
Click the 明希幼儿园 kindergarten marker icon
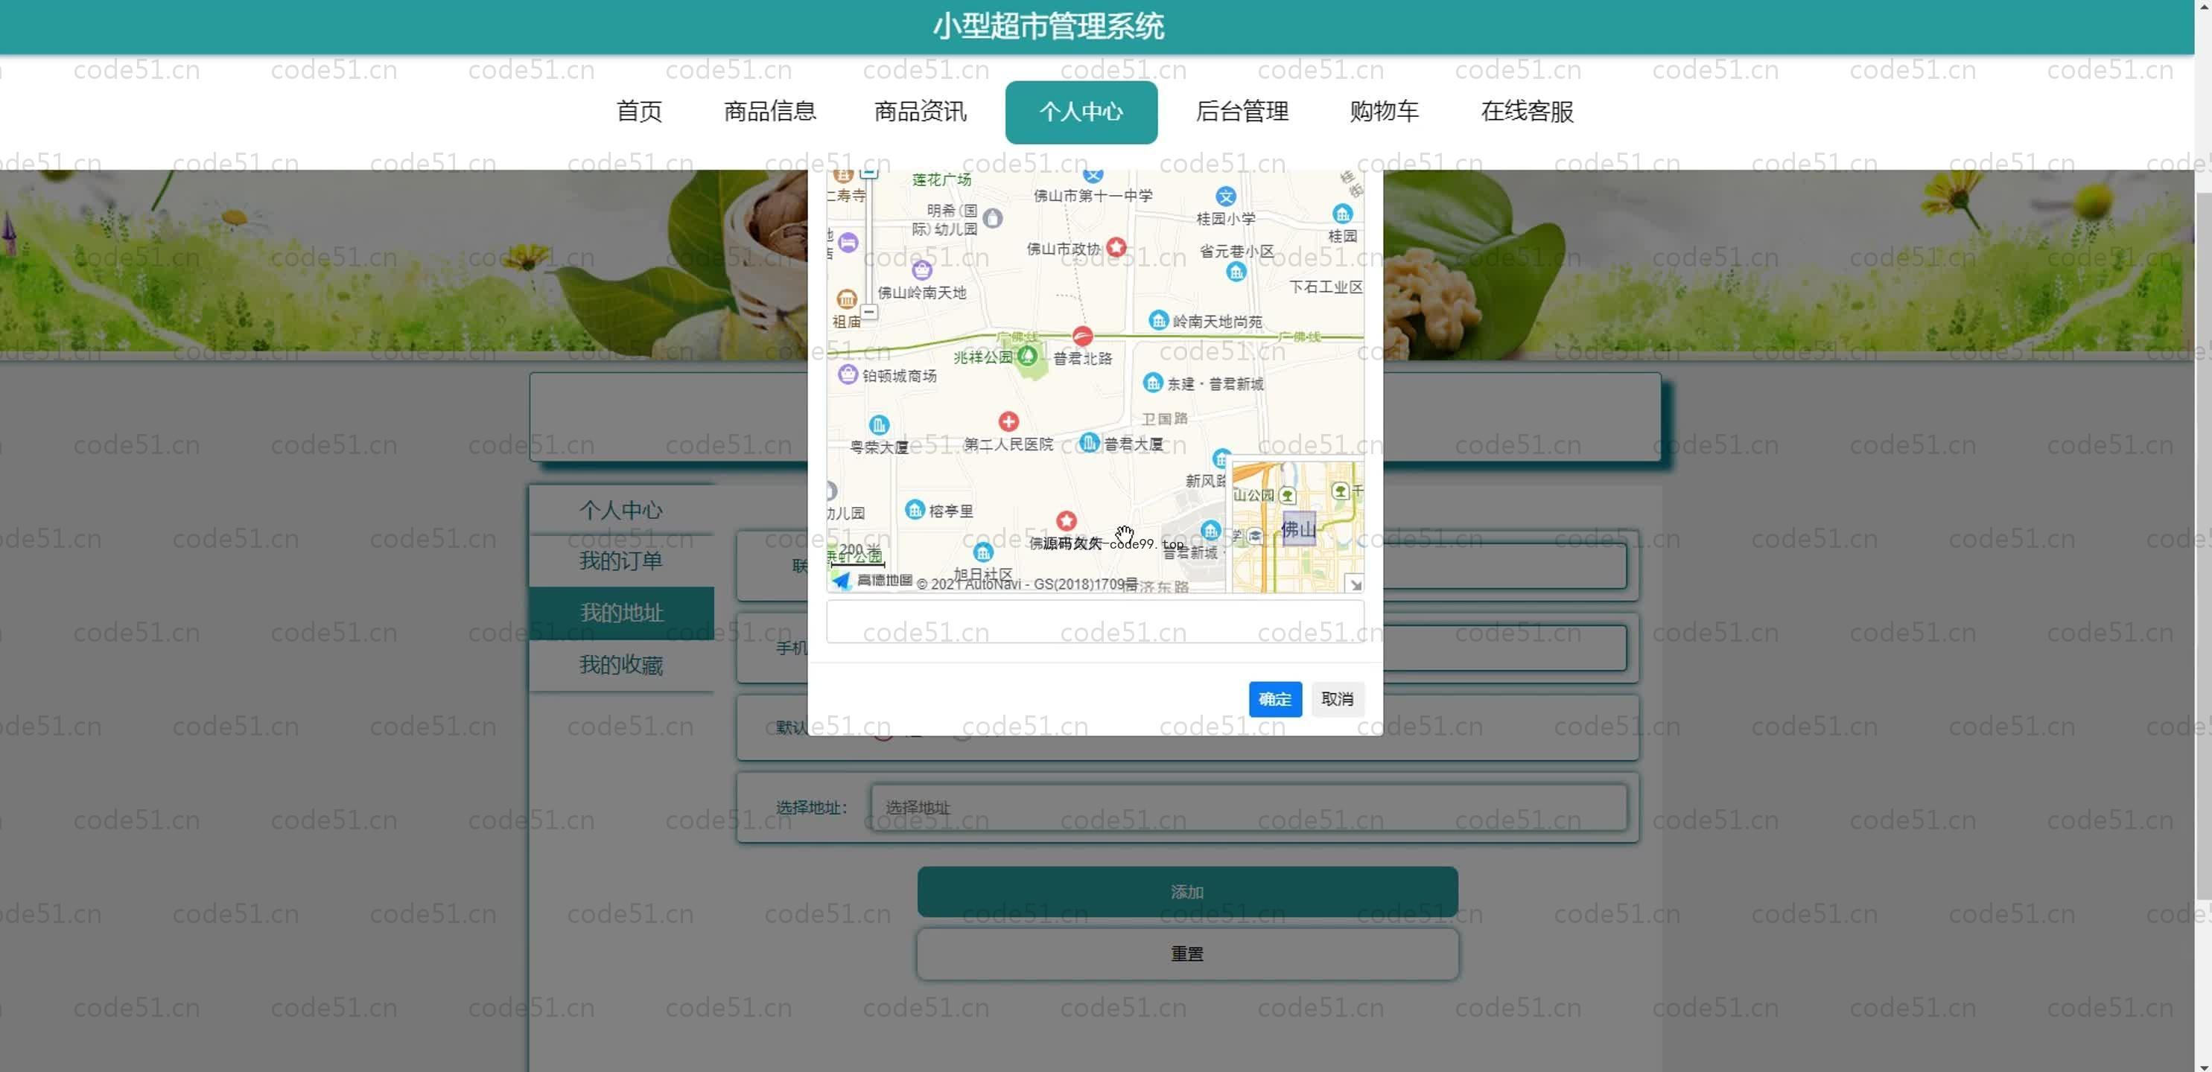click(x=992, y=218)
